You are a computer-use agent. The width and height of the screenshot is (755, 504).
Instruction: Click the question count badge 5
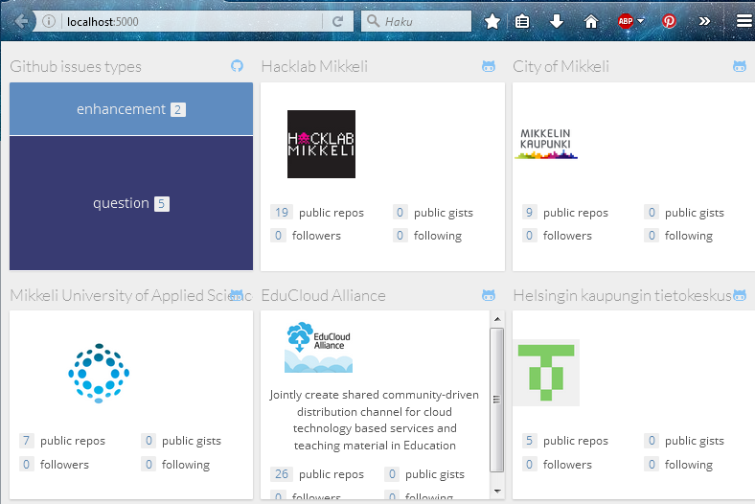tap(161, 204)
